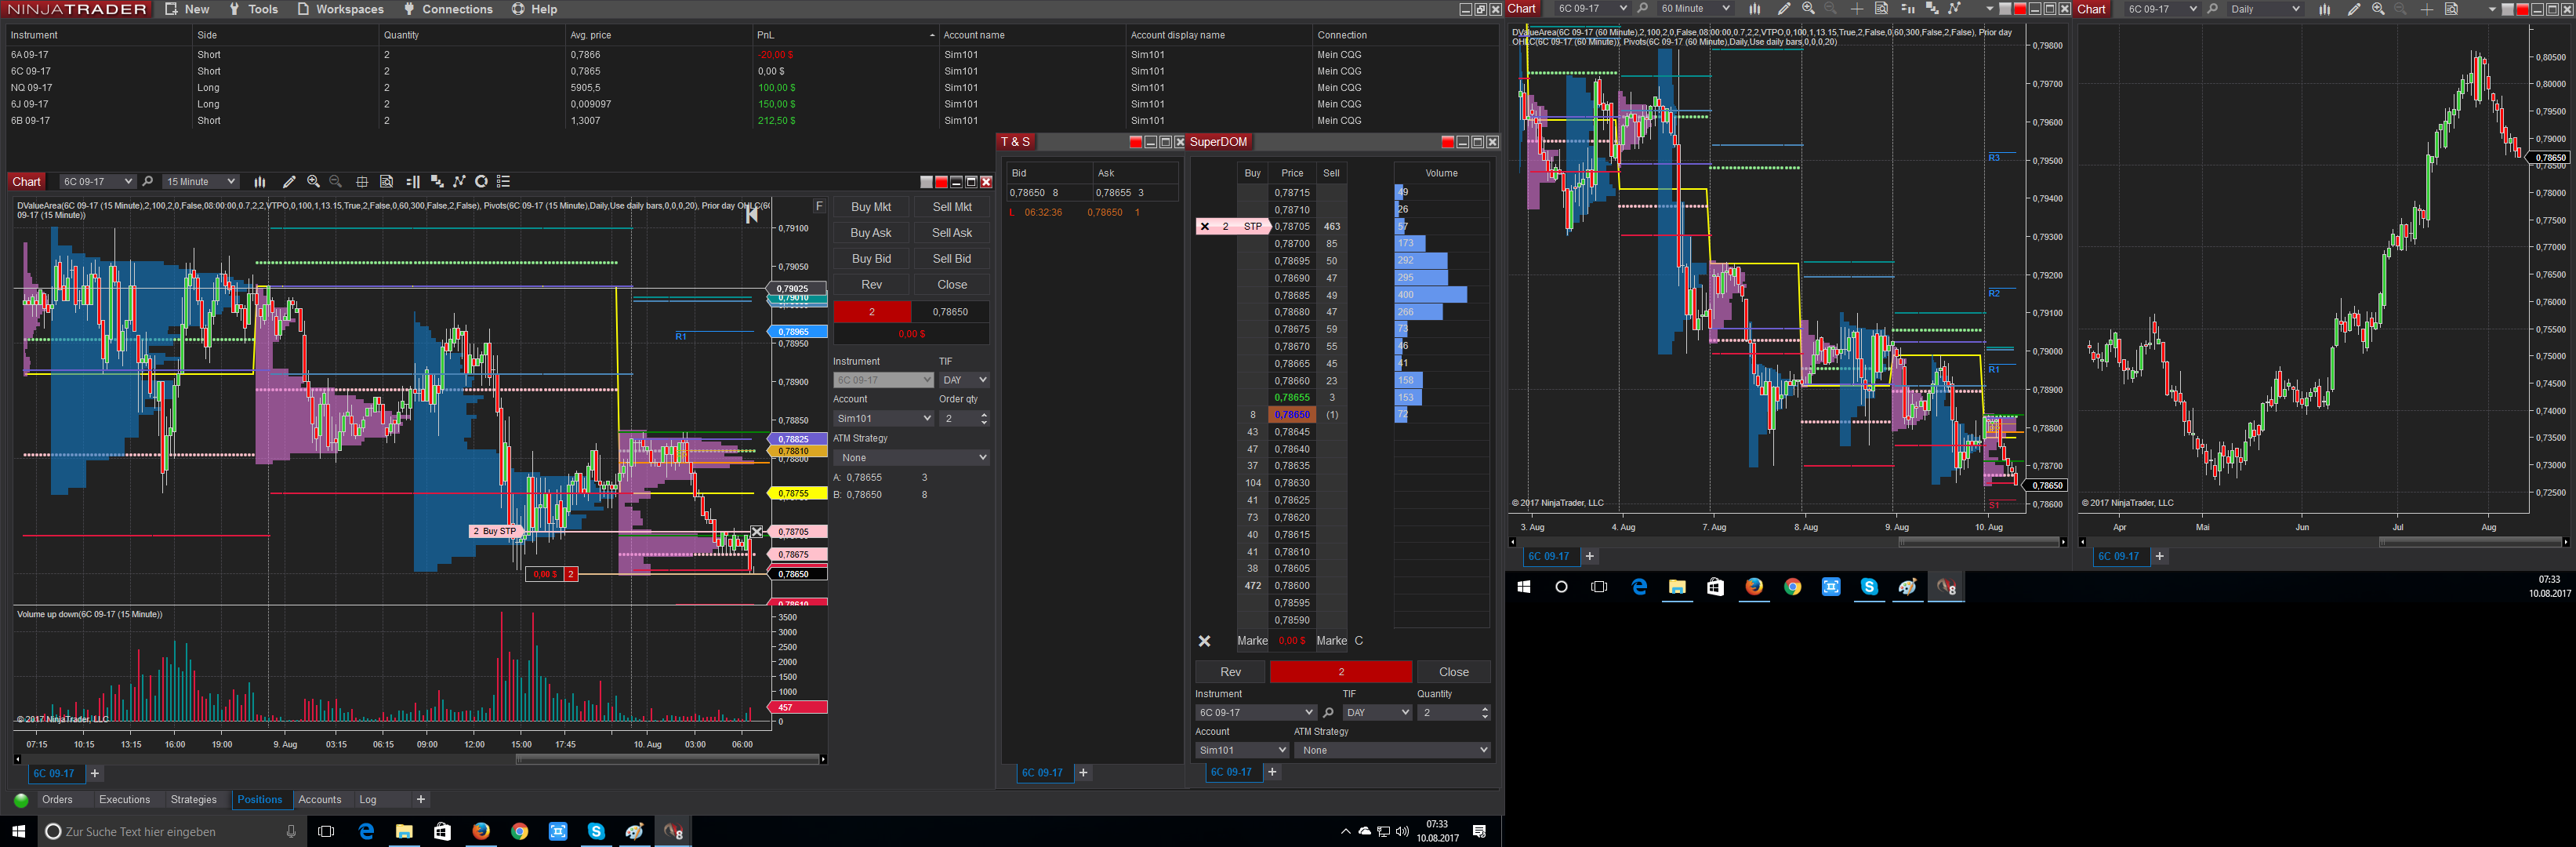Click Rev button in Chart Trader
The image size is (2576, 847).
pyautogui.click(x=871, y=285)
